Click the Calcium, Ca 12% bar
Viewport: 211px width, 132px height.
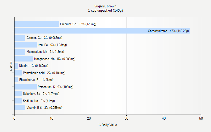click(37, 24)
